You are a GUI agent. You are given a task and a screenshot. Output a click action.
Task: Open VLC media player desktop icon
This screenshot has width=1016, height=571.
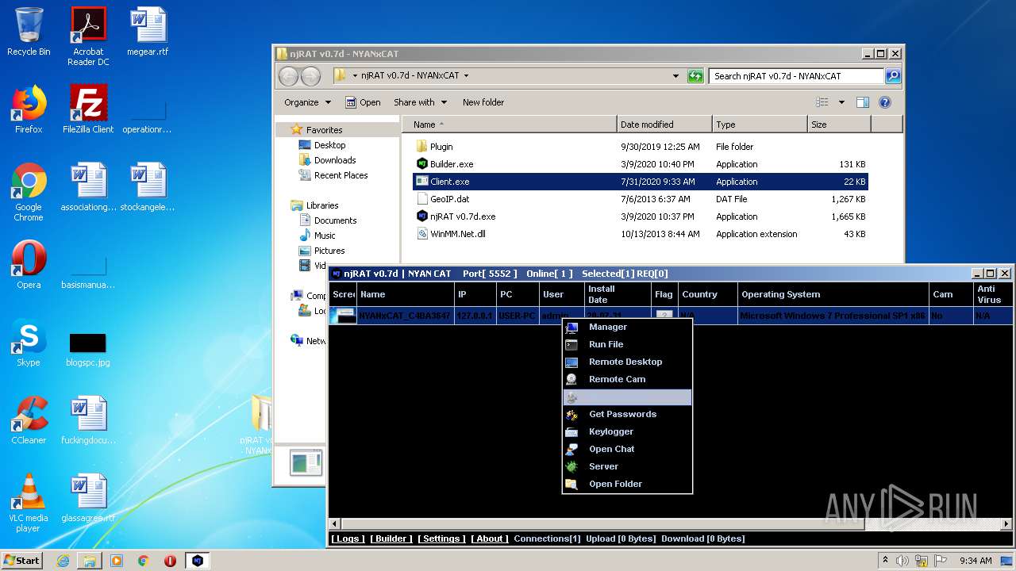[29, 503]
